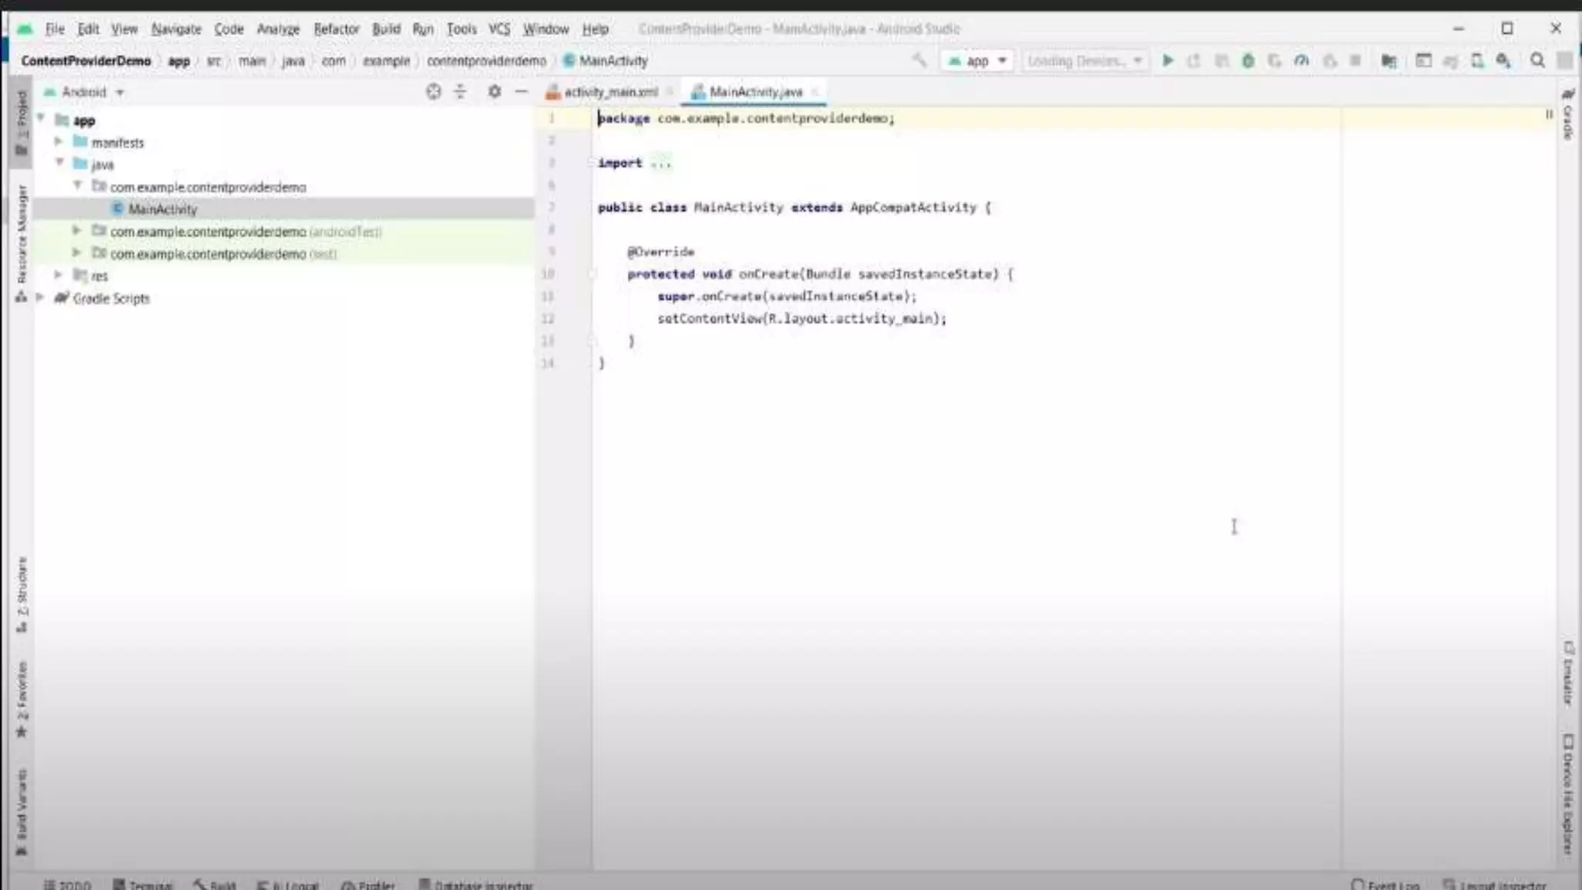This screenshot has width=1582, height=890.
Task: Click the Debug app bug icon
Action: 1248,60
